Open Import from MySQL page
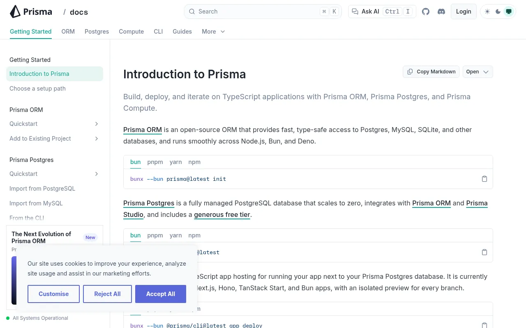This screenshot has width=526, height=328. pos(55,203)
